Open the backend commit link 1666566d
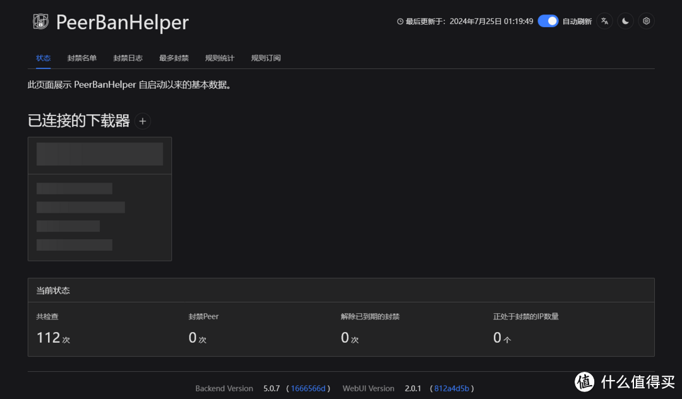The width and height of the screenshot is (682, 399). tap(308, 388)
